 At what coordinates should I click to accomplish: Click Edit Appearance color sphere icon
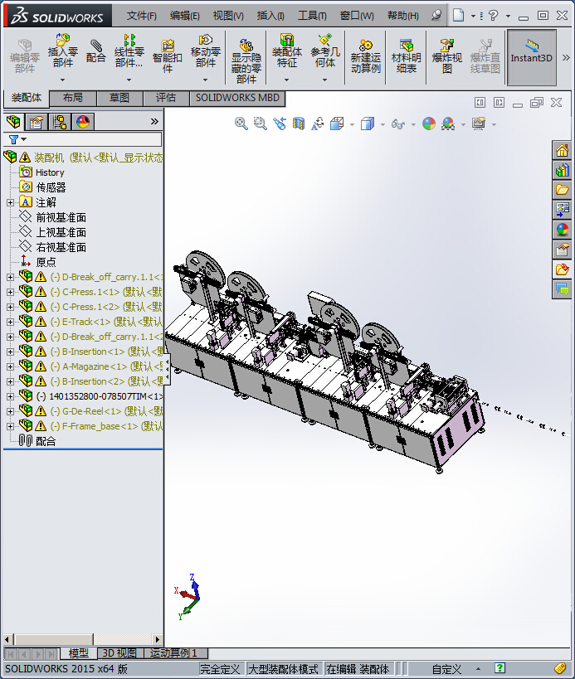coord(428,124)
